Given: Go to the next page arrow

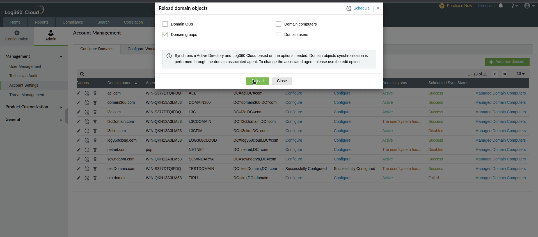Looking at the screenshot, I should 495,74.
